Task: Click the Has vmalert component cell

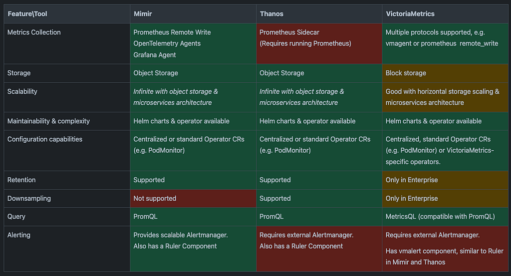Action: point(445,249)
